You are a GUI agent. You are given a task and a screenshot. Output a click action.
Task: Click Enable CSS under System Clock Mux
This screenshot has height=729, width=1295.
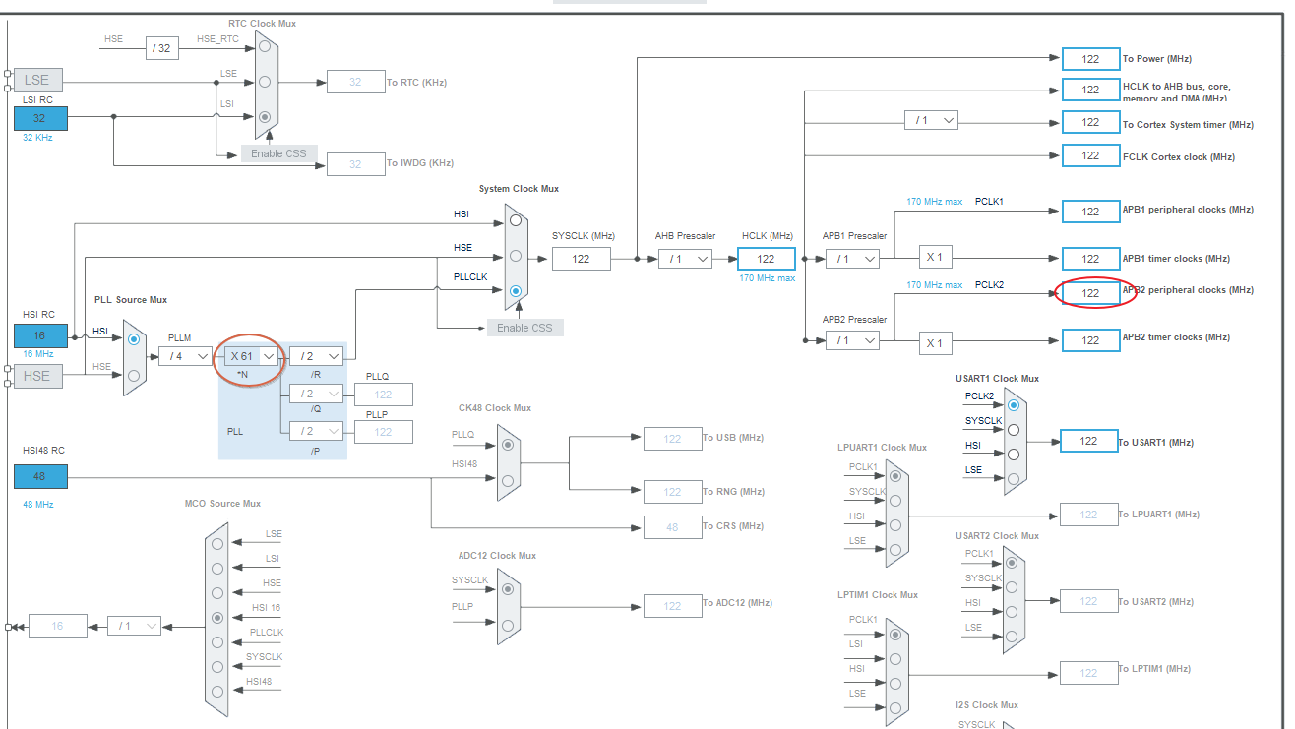(525, 328)
